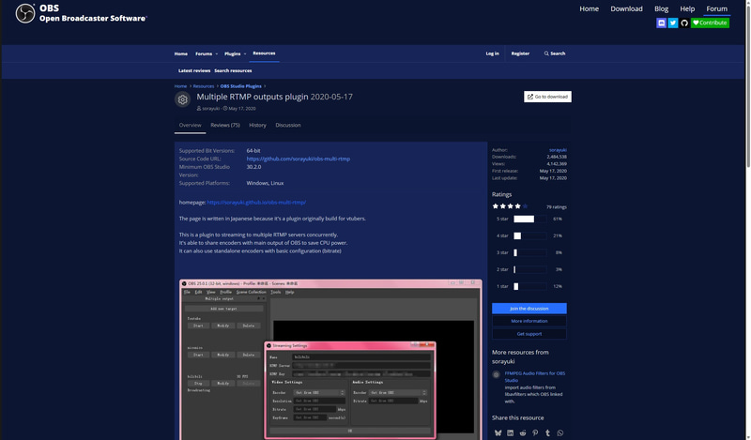Share resource on Reddit

click(x=523, y=432)
